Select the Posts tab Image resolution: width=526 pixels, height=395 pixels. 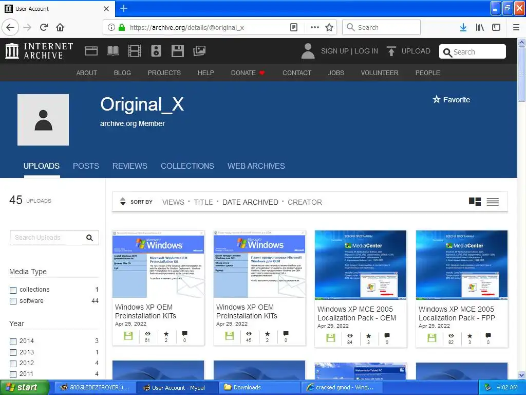tap(86, 166)
